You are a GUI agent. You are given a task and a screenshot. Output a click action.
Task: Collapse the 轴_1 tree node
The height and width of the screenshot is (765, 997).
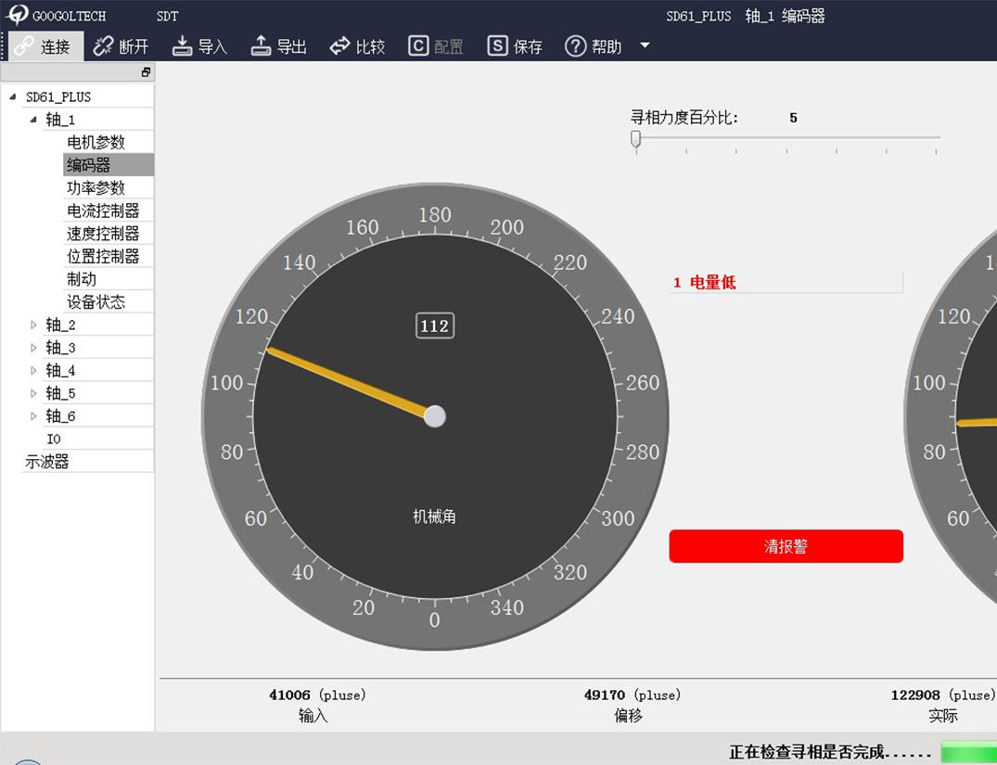pyautogui.click(x=34, y=119)
